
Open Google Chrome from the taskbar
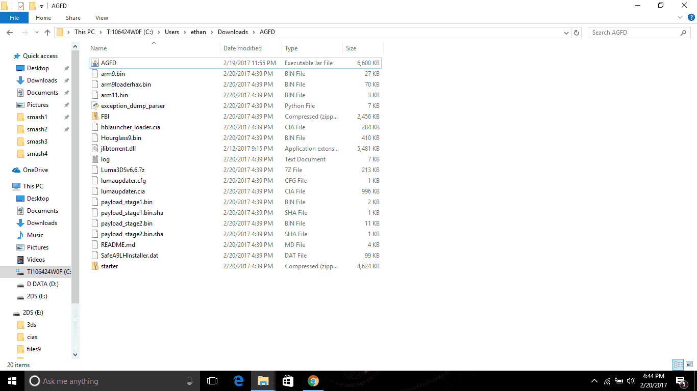313,381
